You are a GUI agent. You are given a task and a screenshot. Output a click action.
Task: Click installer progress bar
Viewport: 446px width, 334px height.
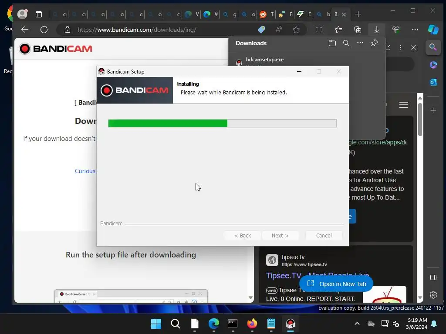tap(222, 123)
